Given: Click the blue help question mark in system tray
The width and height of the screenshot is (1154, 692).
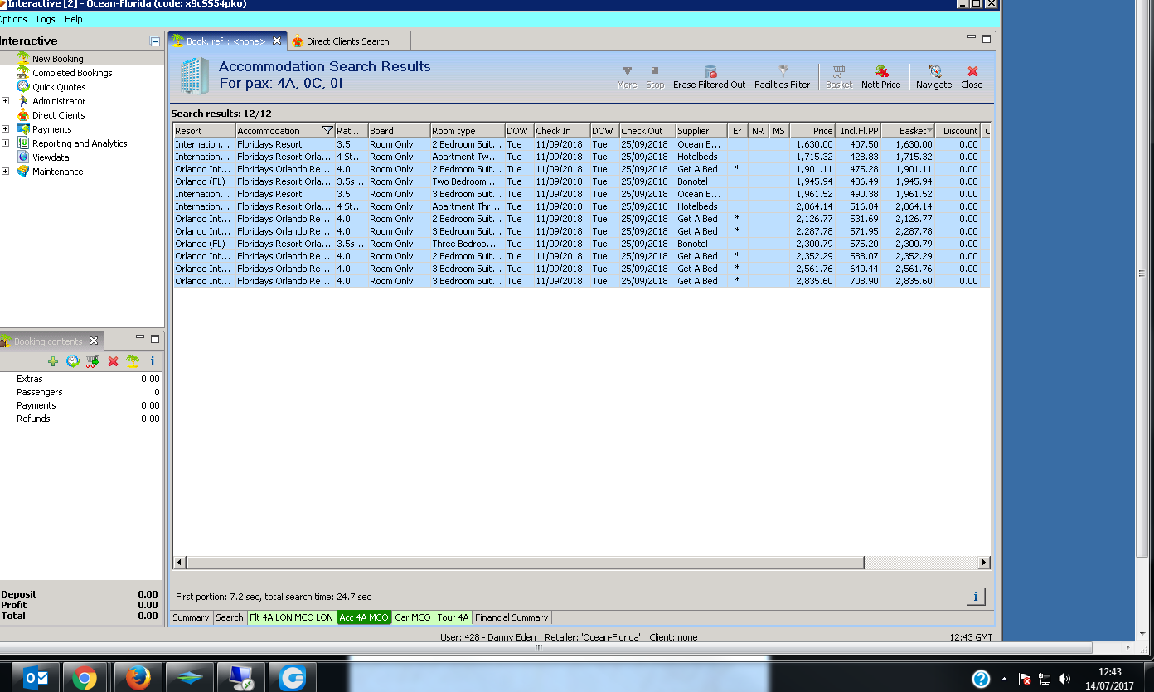Looking at the screenshot, I should [981, 679].
